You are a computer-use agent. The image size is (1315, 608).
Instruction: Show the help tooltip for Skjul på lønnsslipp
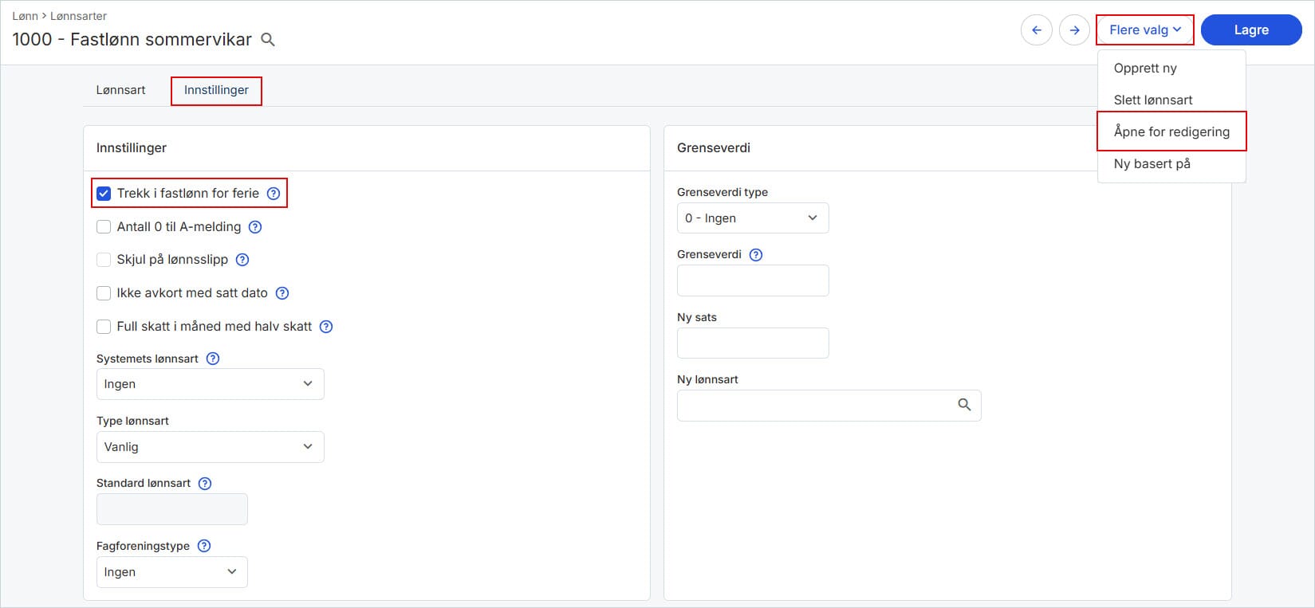tap(242, 260)
